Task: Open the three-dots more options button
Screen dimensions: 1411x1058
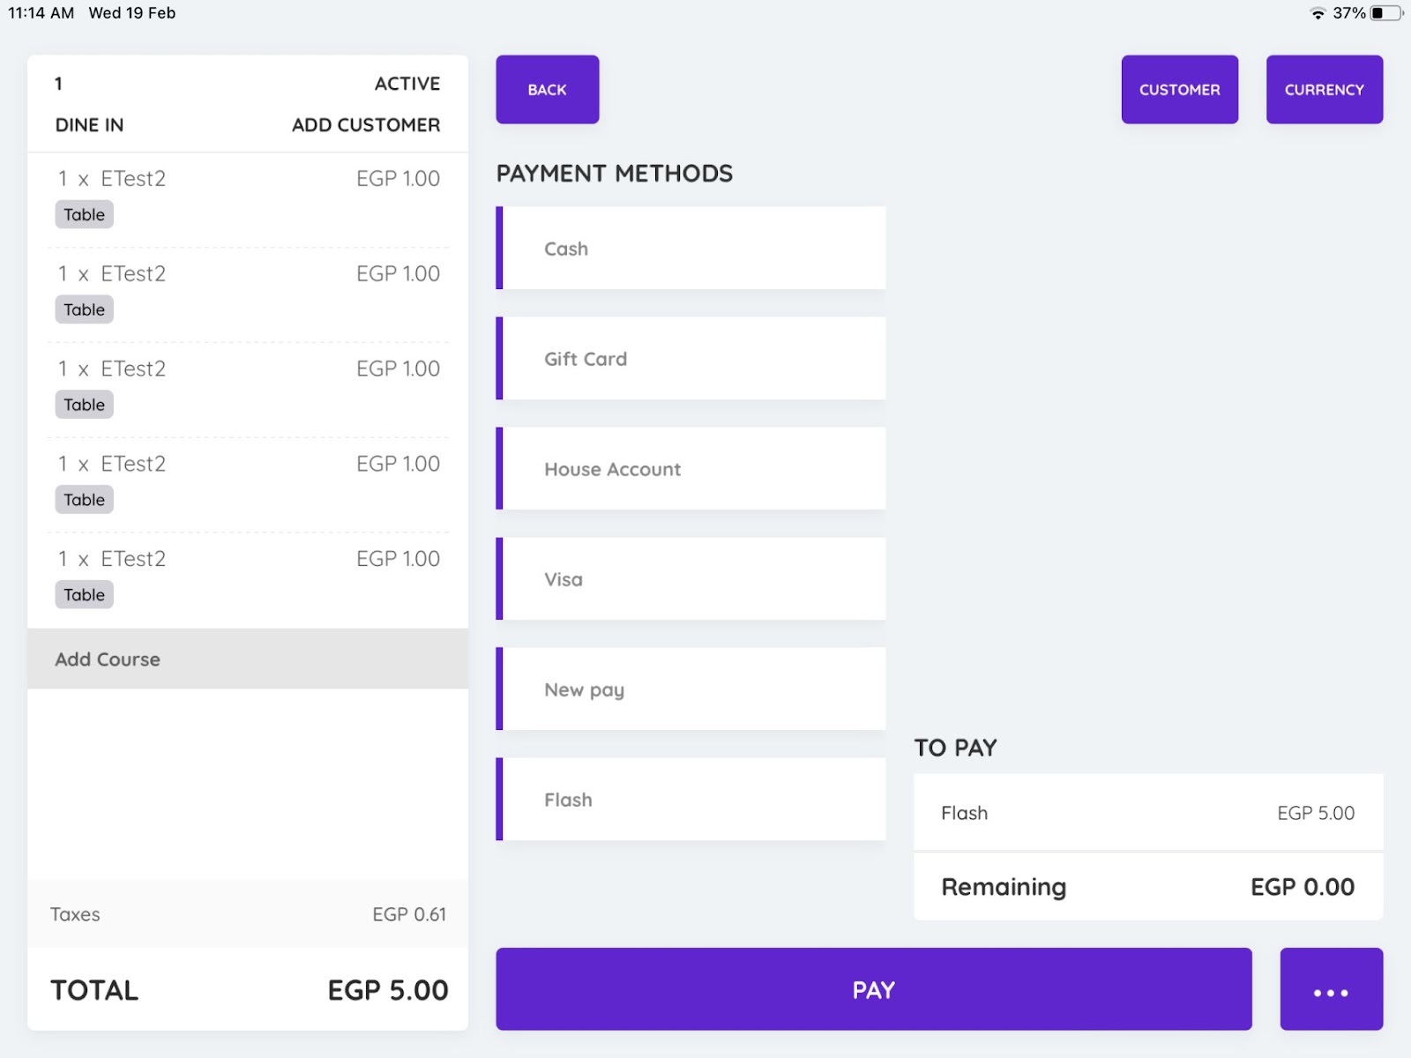Action: [1331, 988]
